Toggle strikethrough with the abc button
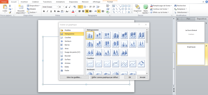Viewport: 208px width, 95px height. (58, 11)
